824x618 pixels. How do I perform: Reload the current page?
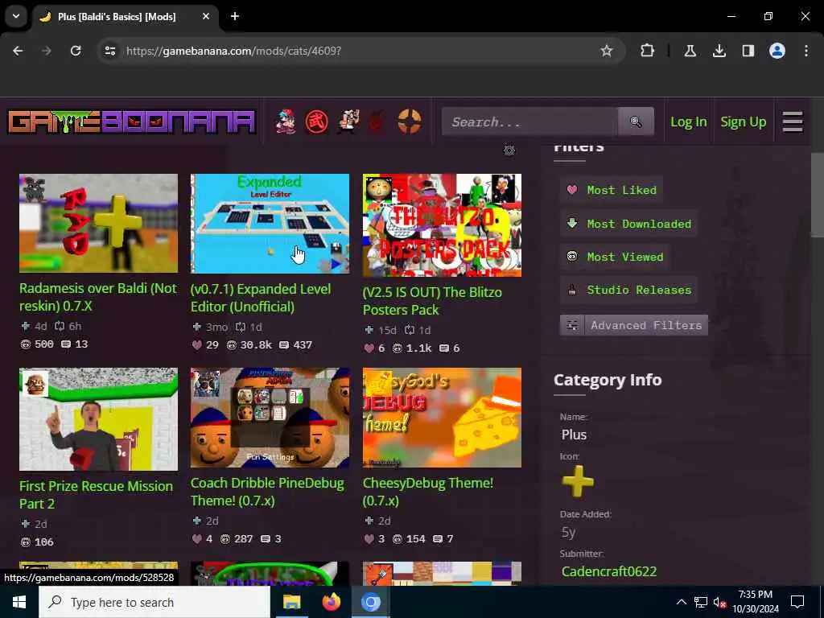[x=76, y=51]
